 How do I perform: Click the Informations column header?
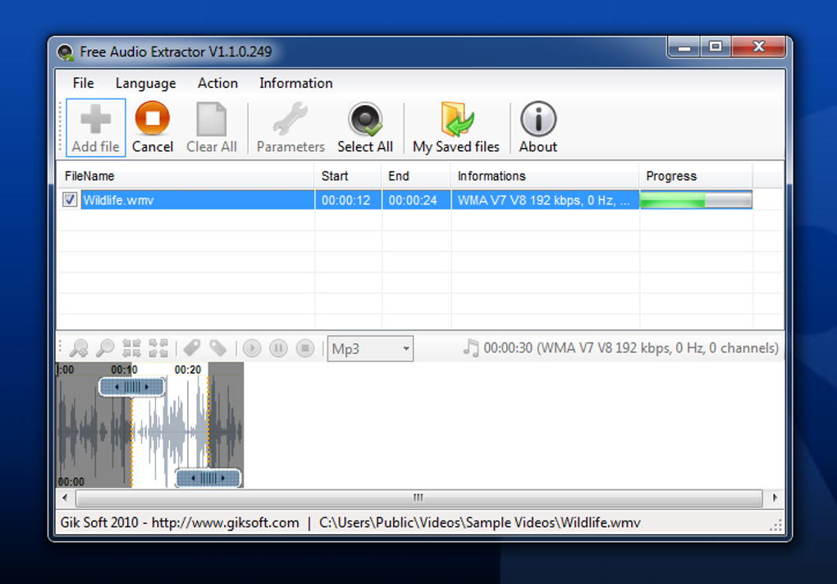point(545,176)
